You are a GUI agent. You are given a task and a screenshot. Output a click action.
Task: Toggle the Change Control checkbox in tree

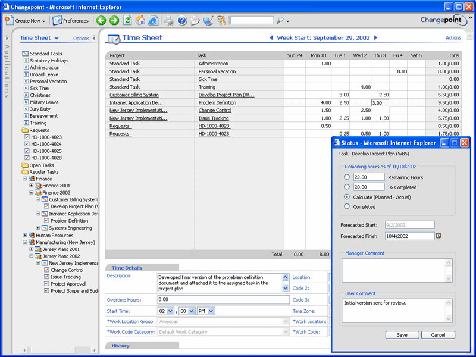point(46,270)
